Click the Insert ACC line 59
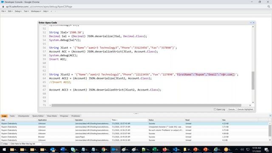 click(x=58, y=59)
